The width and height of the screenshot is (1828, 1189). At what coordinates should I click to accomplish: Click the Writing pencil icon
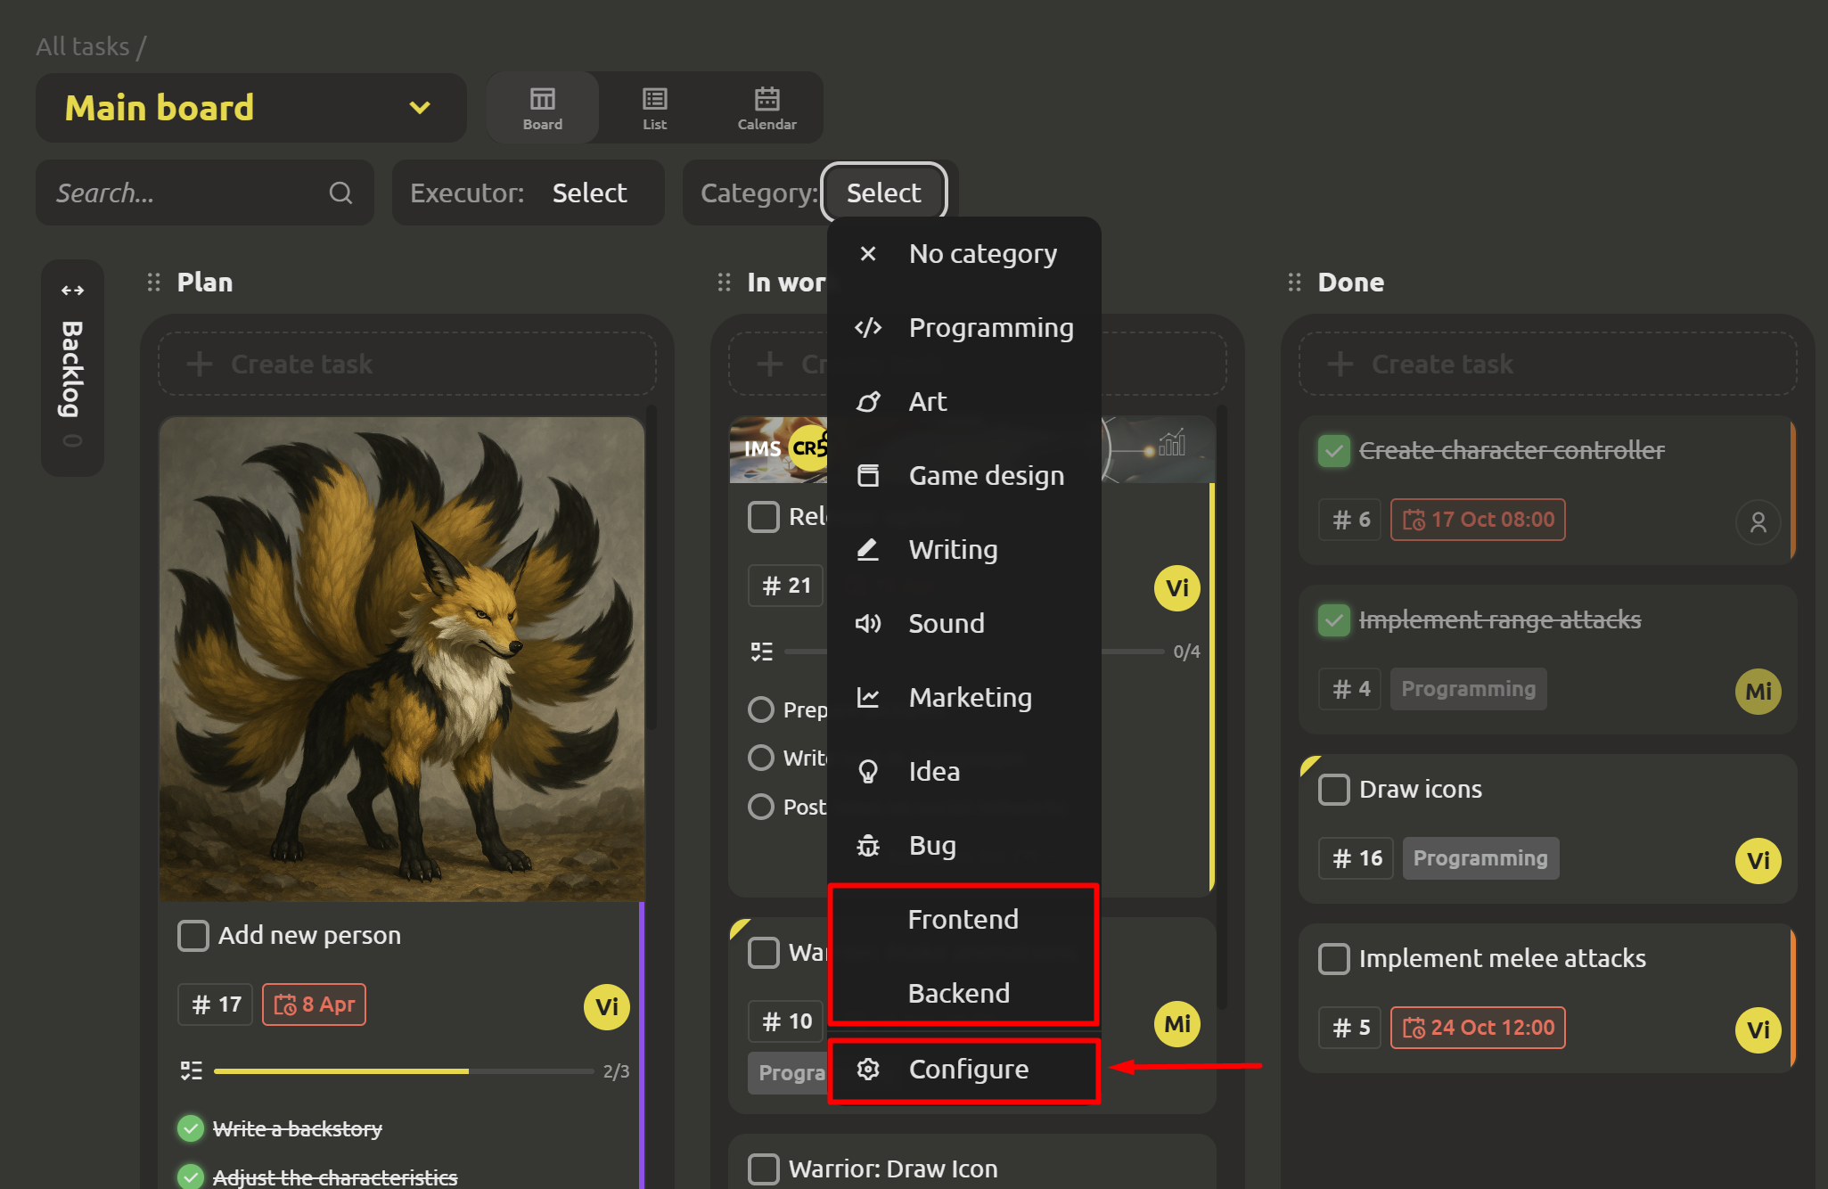(868, 550)
